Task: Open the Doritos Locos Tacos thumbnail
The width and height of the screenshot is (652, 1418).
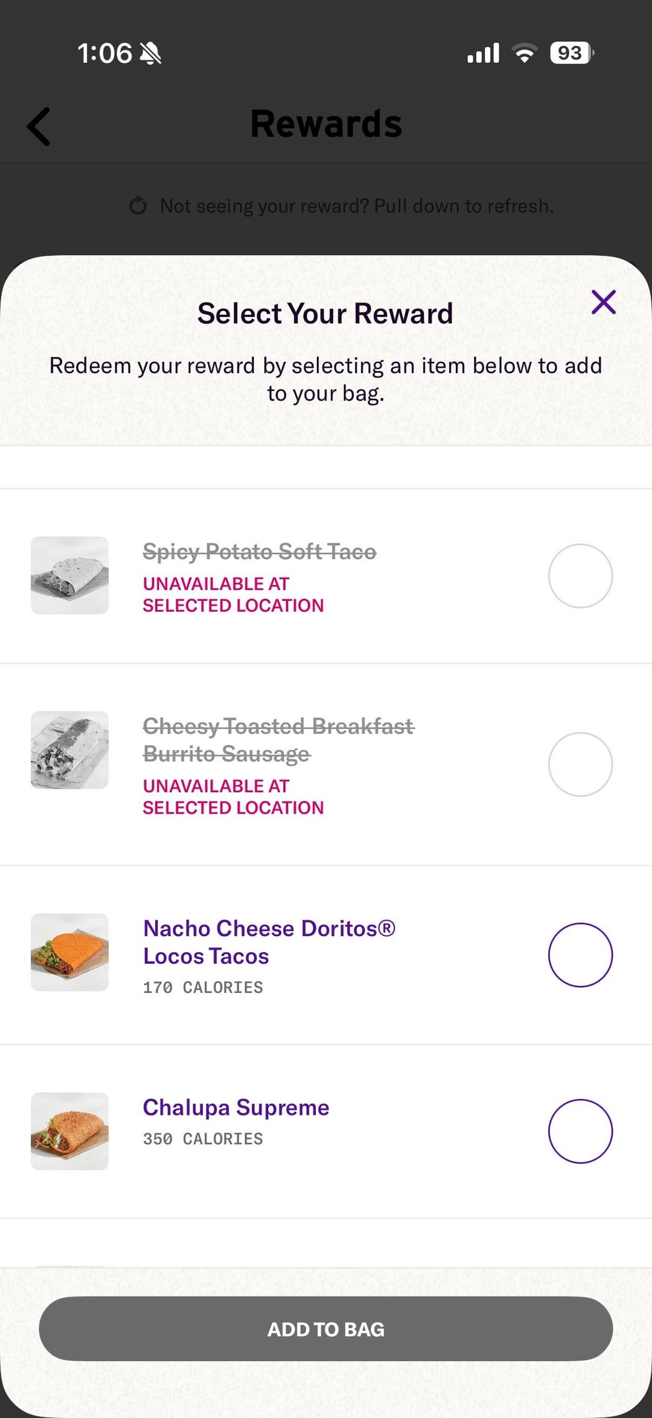Action: click(x=70, y=952)
